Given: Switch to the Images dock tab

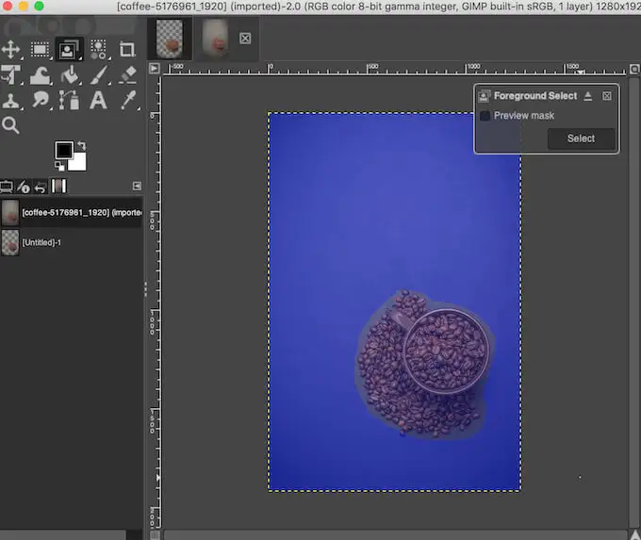Looking at the screenshot, I should point(58,186).
